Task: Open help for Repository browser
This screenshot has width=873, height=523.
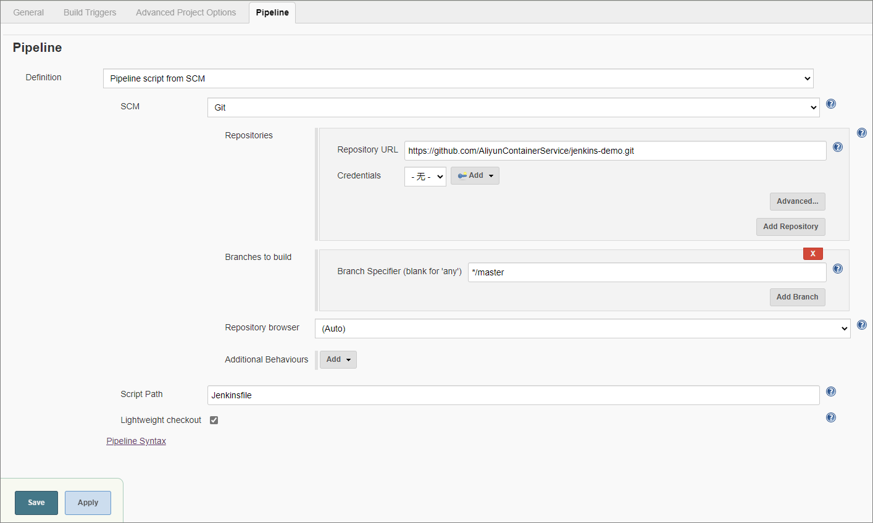Action: pos(862,325)
